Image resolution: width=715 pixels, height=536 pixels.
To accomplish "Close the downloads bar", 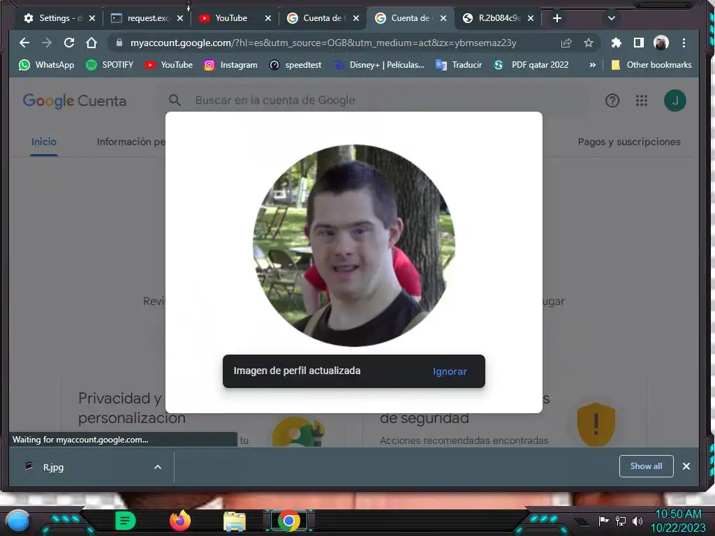I will tap(686, 466).
